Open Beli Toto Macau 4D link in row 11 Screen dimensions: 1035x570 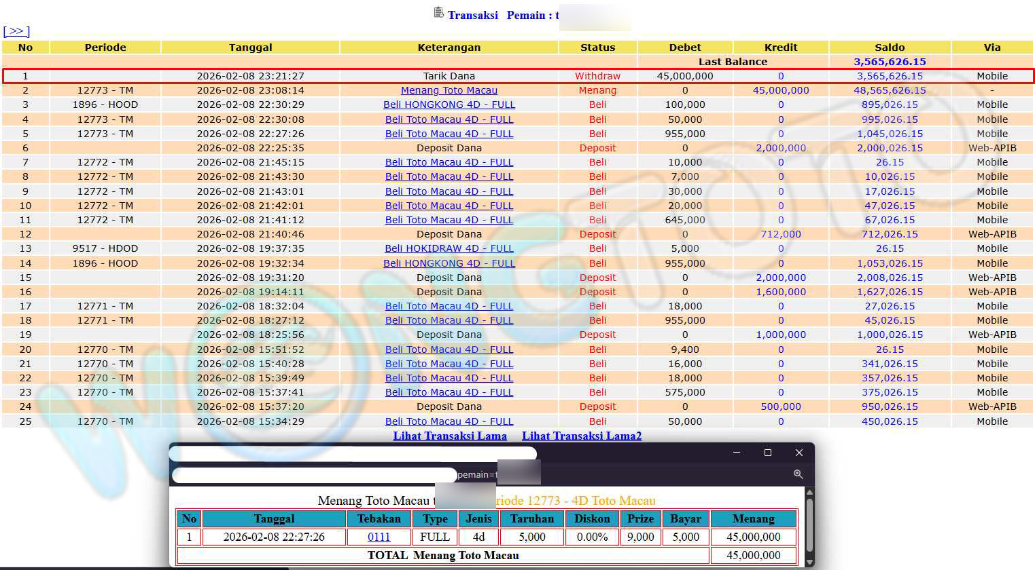tap(449, 220)
